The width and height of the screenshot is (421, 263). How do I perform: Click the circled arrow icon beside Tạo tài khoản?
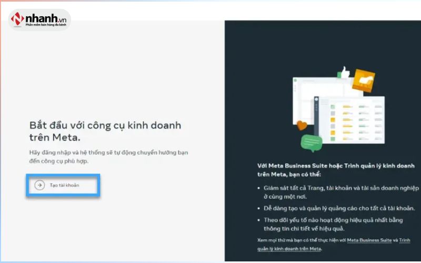tap(39, 185)
